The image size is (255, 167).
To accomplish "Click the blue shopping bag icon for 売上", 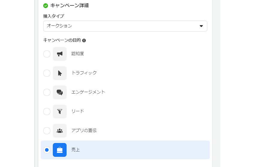I will 60,150.
